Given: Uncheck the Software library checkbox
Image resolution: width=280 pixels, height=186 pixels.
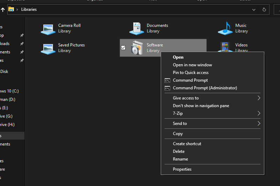Looking at the screenshot, I should point(123,48).
